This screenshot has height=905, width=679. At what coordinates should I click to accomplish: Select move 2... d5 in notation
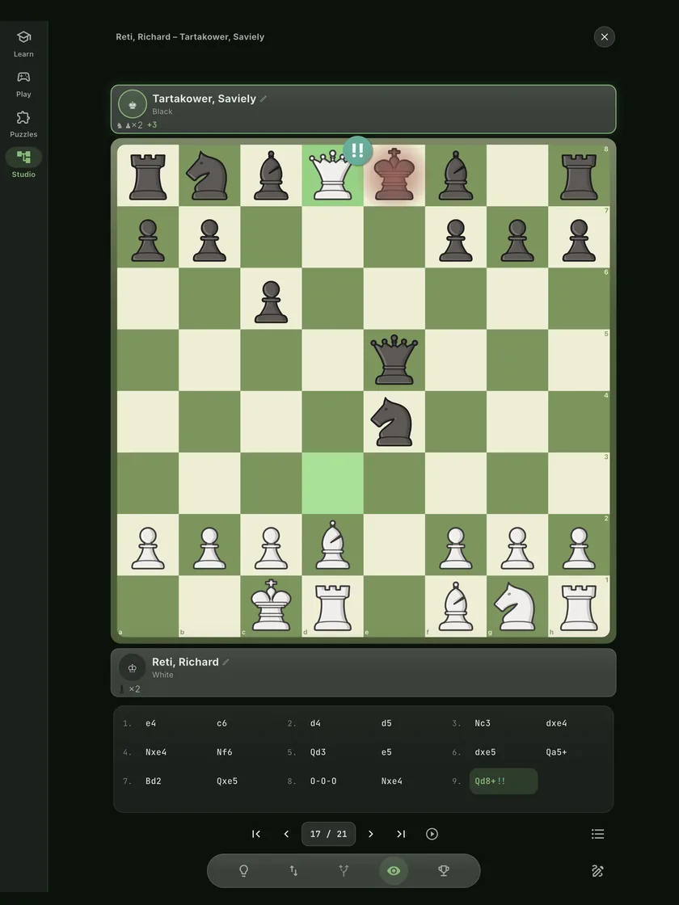pyautogui.click(x=386, y=723)
